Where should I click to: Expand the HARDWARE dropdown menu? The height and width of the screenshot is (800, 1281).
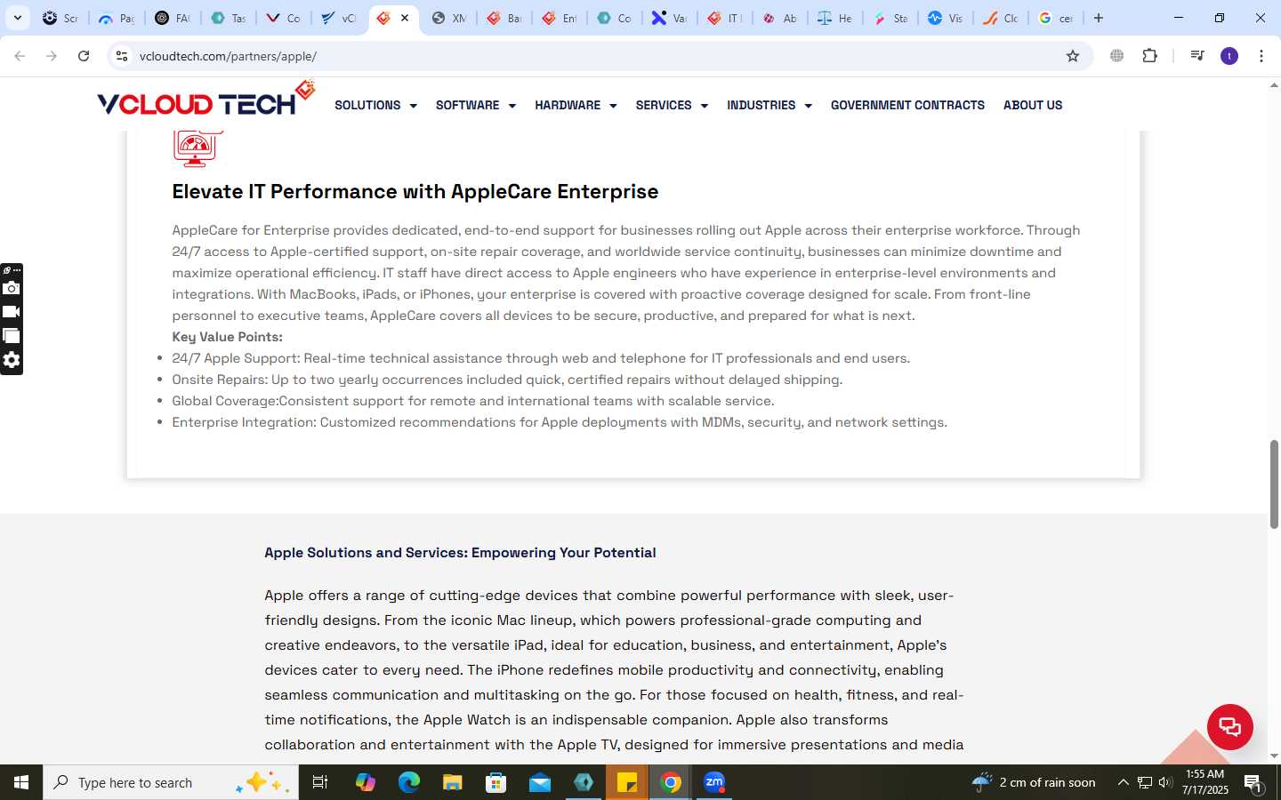click(576, 105)
